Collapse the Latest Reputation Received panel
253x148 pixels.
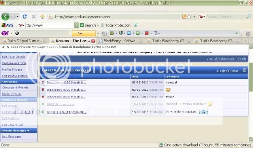[x=244, y=70]
